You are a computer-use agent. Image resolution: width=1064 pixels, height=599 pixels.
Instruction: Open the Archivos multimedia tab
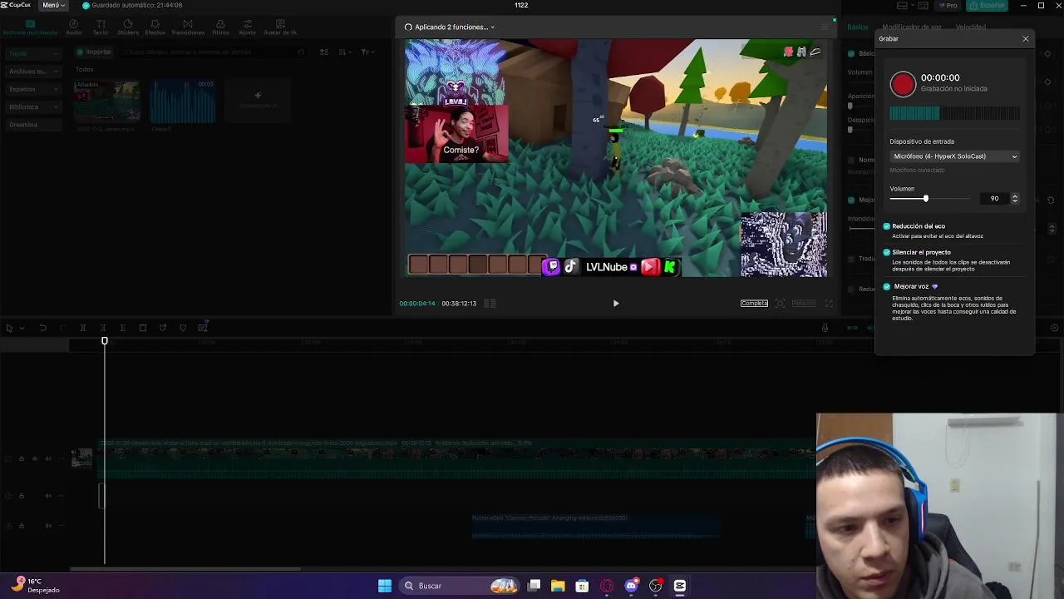coord(30,27)
